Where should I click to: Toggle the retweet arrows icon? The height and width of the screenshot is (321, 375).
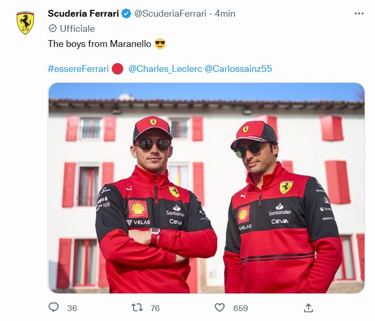[x=137, y=307]
